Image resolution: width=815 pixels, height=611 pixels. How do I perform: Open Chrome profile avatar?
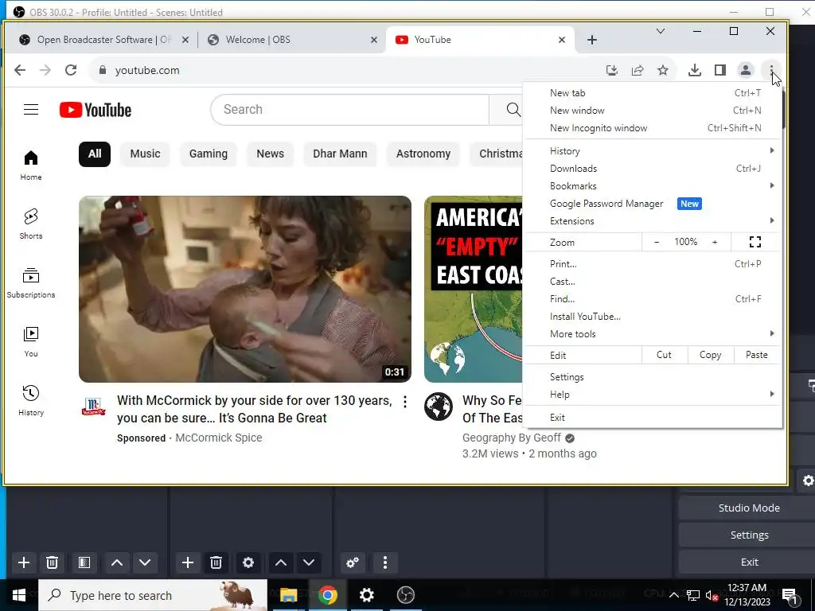click(x=745, y=70)
